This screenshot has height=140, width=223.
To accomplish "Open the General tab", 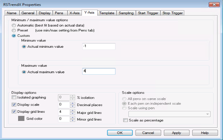I will (28, 13).
